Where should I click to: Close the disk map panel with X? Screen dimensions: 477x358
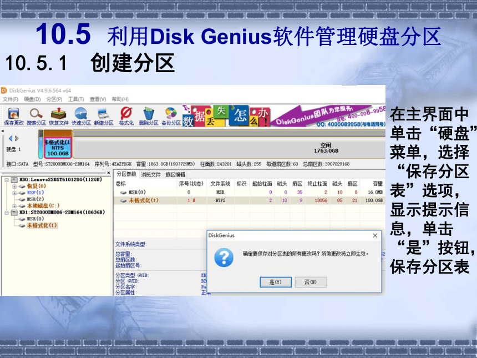click(3, 131)
